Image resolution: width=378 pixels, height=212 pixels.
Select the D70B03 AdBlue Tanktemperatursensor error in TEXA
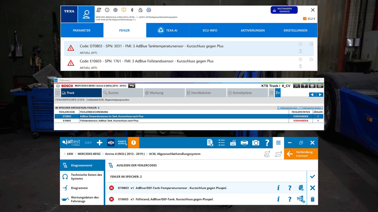pos(189,48)
